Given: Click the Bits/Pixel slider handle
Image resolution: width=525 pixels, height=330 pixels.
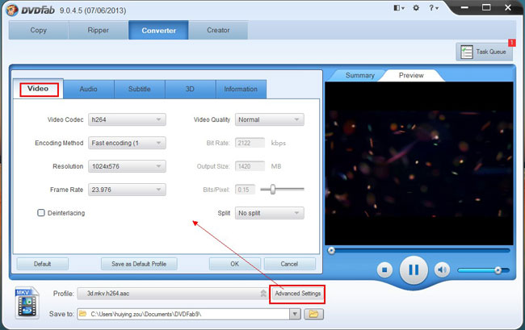Looking at the screenshot, I should pos(273,190).
